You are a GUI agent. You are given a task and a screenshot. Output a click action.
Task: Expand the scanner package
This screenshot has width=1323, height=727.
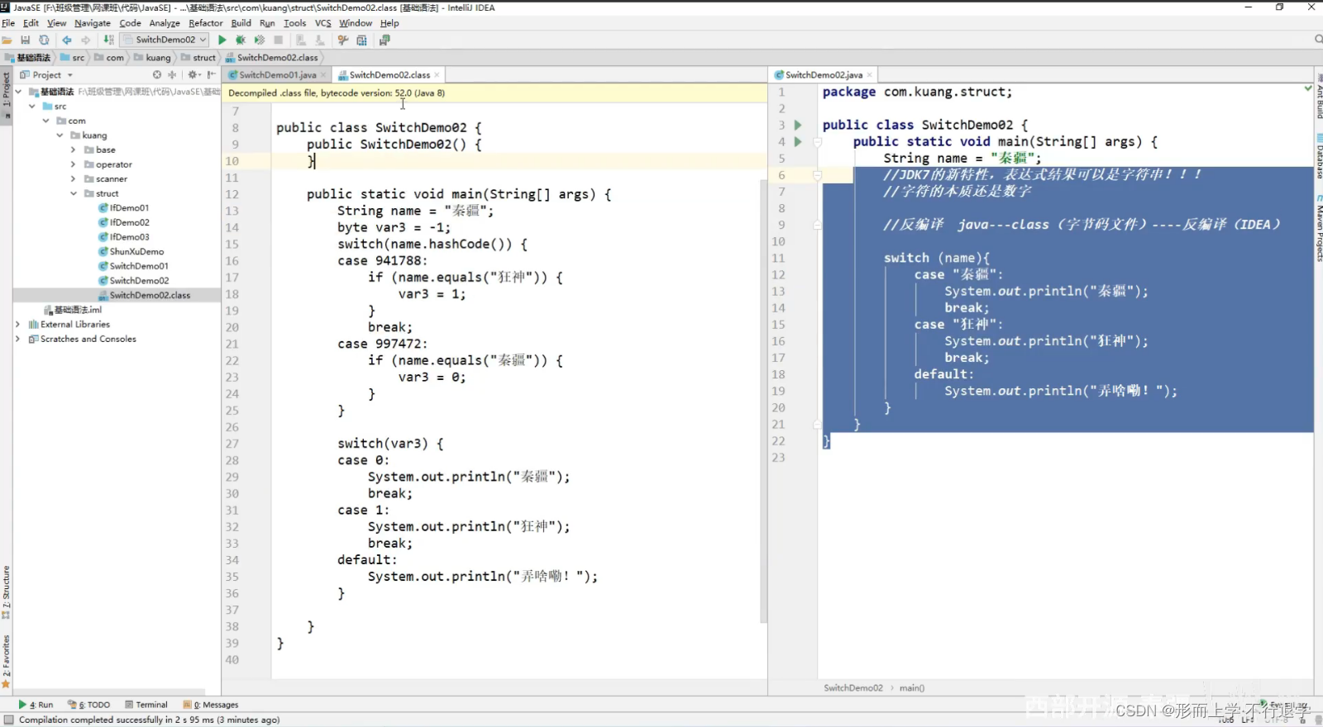(73, 178)
